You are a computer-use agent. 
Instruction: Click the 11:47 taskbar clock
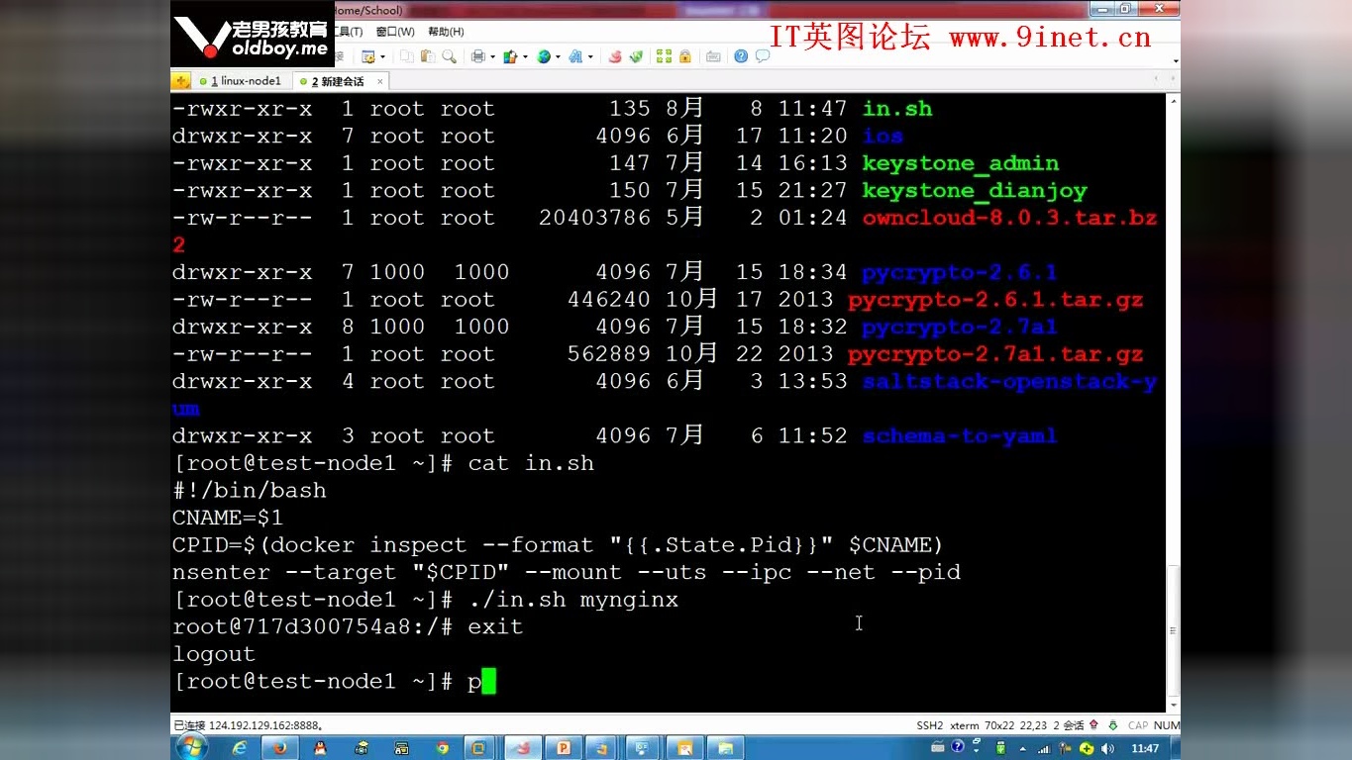1144,748
